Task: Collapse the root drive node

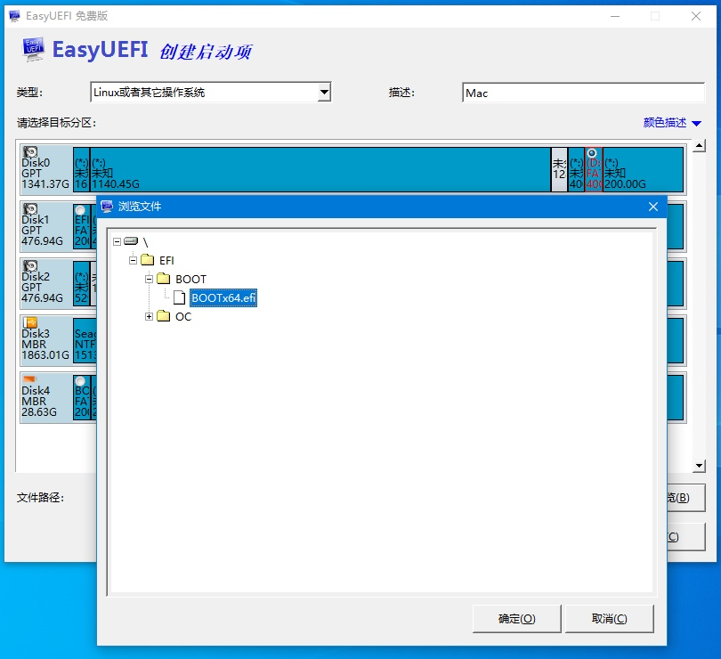Action: tap(117, 241)
